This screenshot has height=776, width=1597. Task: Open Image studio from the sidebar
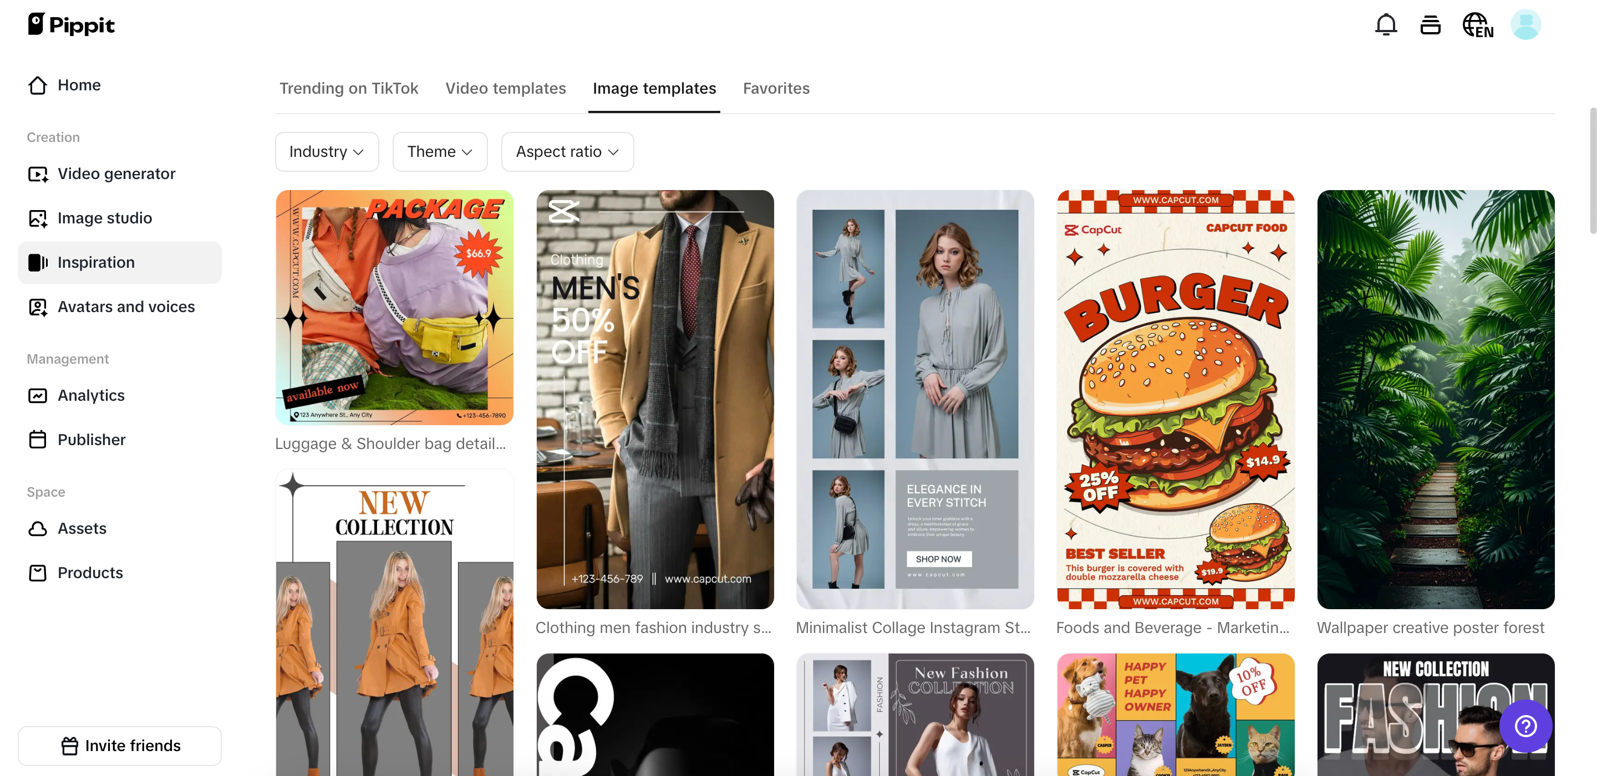[104, 218]
